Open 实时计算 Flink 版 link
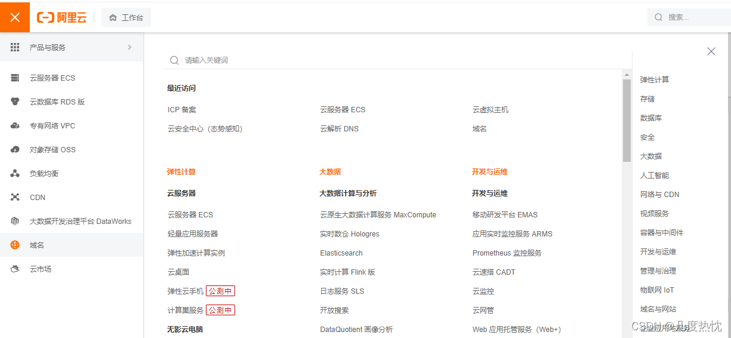Screen dimensions: 731x338 pyautogui.click(x=348, y=272)
